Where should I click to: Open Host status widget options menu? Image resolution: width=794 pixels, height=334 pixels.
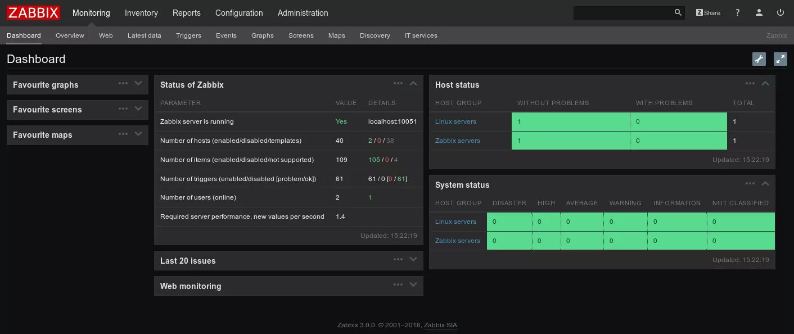pos(750,83)
